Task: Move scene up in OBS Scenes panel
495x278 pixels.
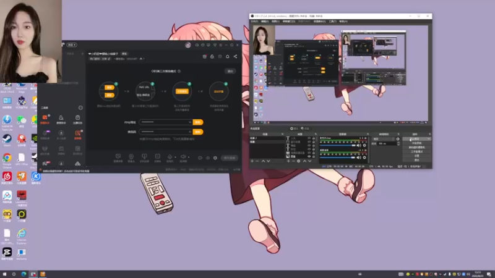Action: click(264, 161)
